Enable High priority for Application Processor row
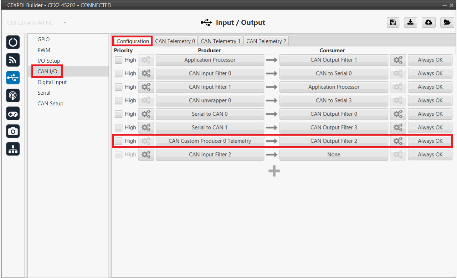The height and width of the screenshot is (278, 457). [x=118, y=60]
